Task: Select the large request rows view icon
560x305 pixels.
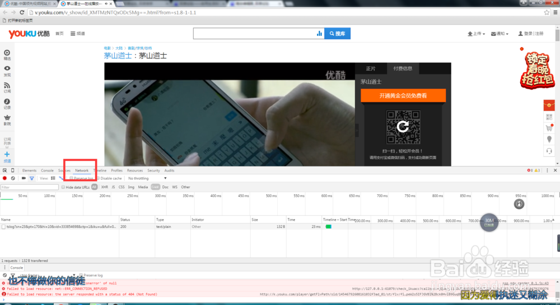Action: [x=53, y=178]
